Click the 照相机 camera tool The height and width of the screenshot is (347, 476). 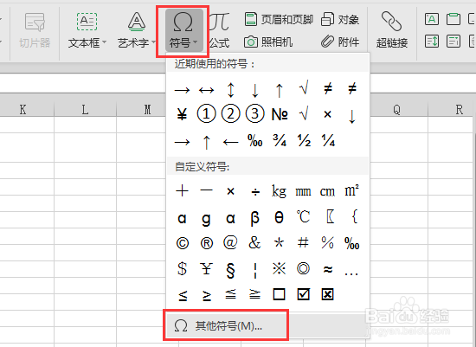click(268, 42)
